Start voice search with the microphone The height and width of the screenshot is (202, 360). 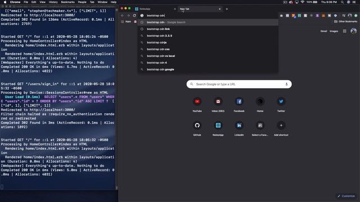(286, 84)
